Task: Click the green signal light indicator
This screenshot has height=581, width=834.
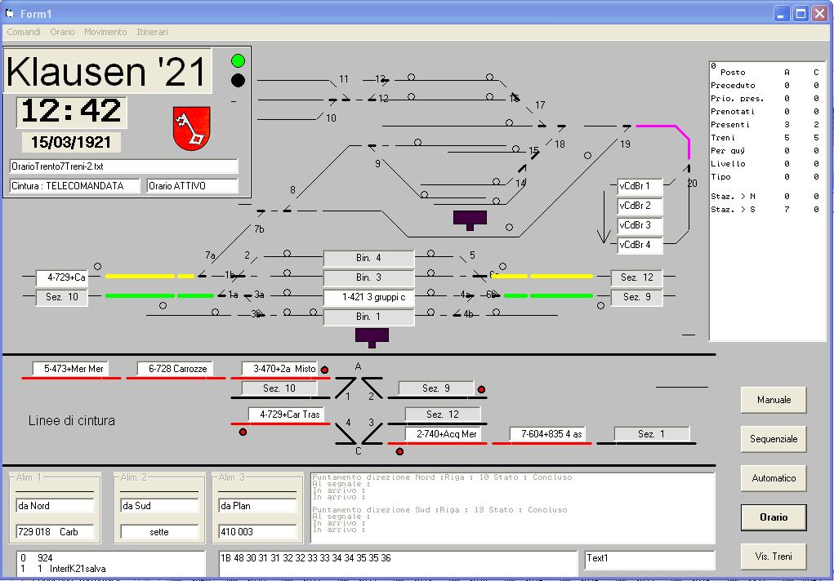Action: pyautogui.click(x=238, y=60)
